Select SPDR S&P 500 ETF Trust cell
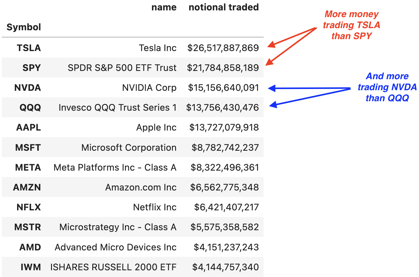This screenshot has height=277, width=419. pos(122,68)
